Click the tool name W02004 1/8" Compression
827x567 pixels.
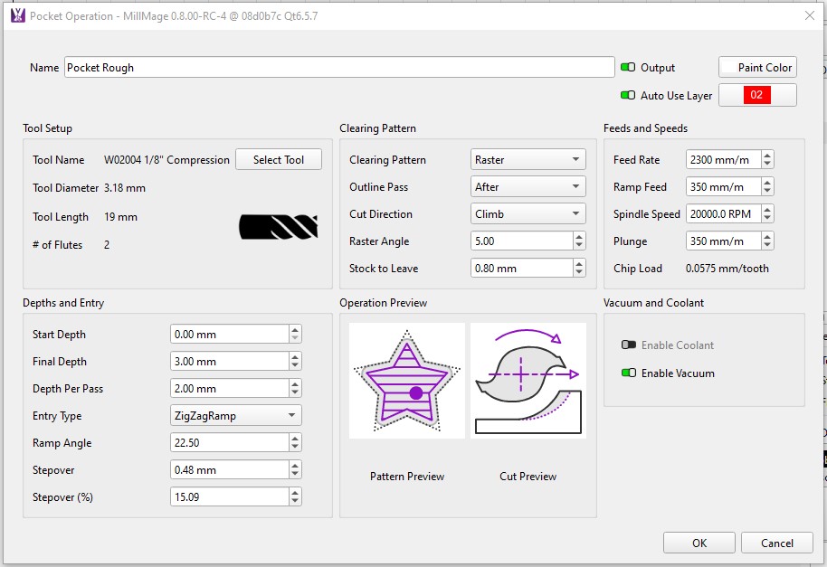166,160
